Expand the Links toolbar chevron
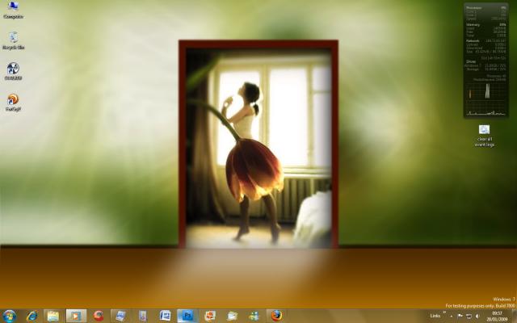 pos(444,313)
